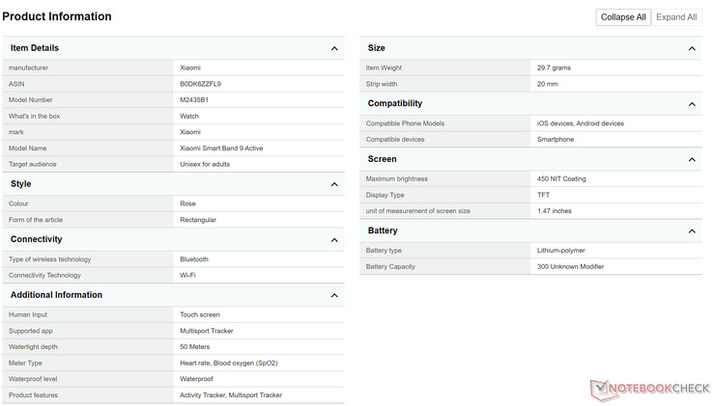713x406 pixels.
Task: Toggle the Connectivity section chevron arrow
Action: click(334, 240)
